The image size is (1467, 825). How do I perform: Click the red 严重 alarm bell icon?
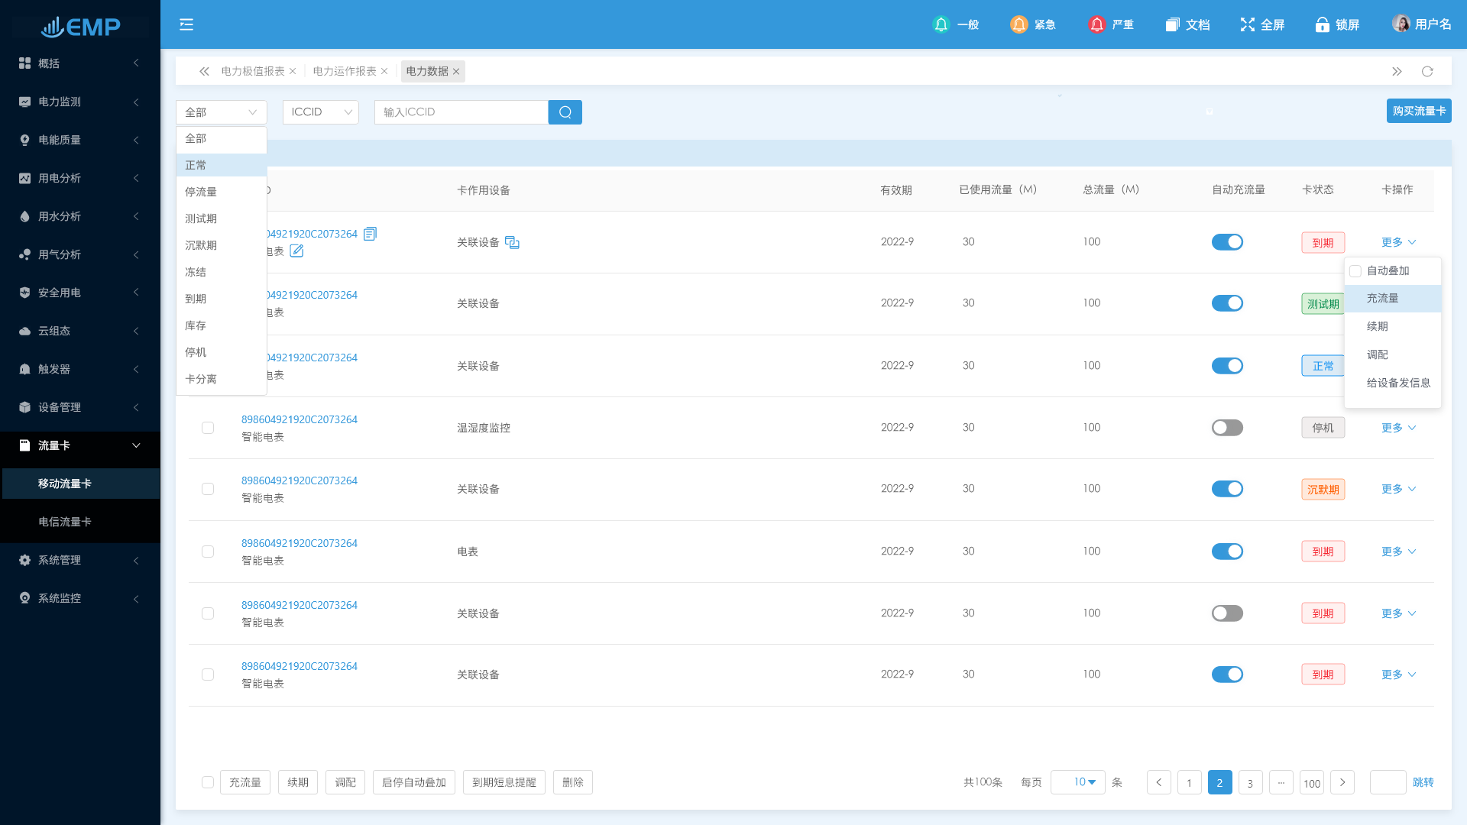(1096, 24)
